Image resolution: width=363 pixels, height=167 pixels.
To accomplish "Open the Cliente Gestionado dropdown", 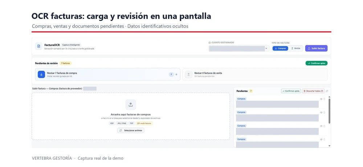I will (x=266, y=48).
